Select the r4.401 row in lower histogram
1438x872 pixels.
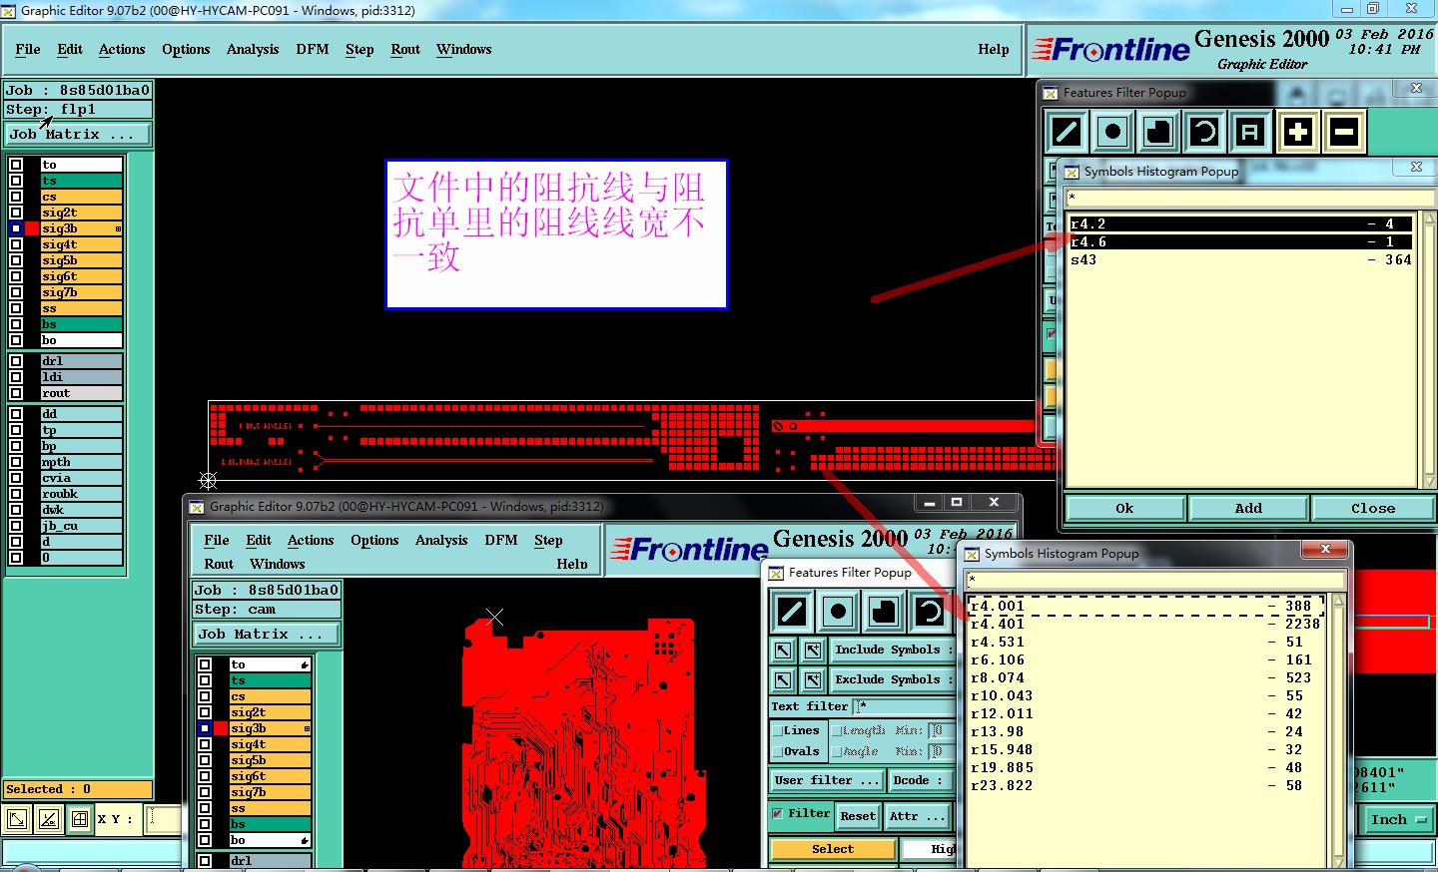pos(1145,624)
